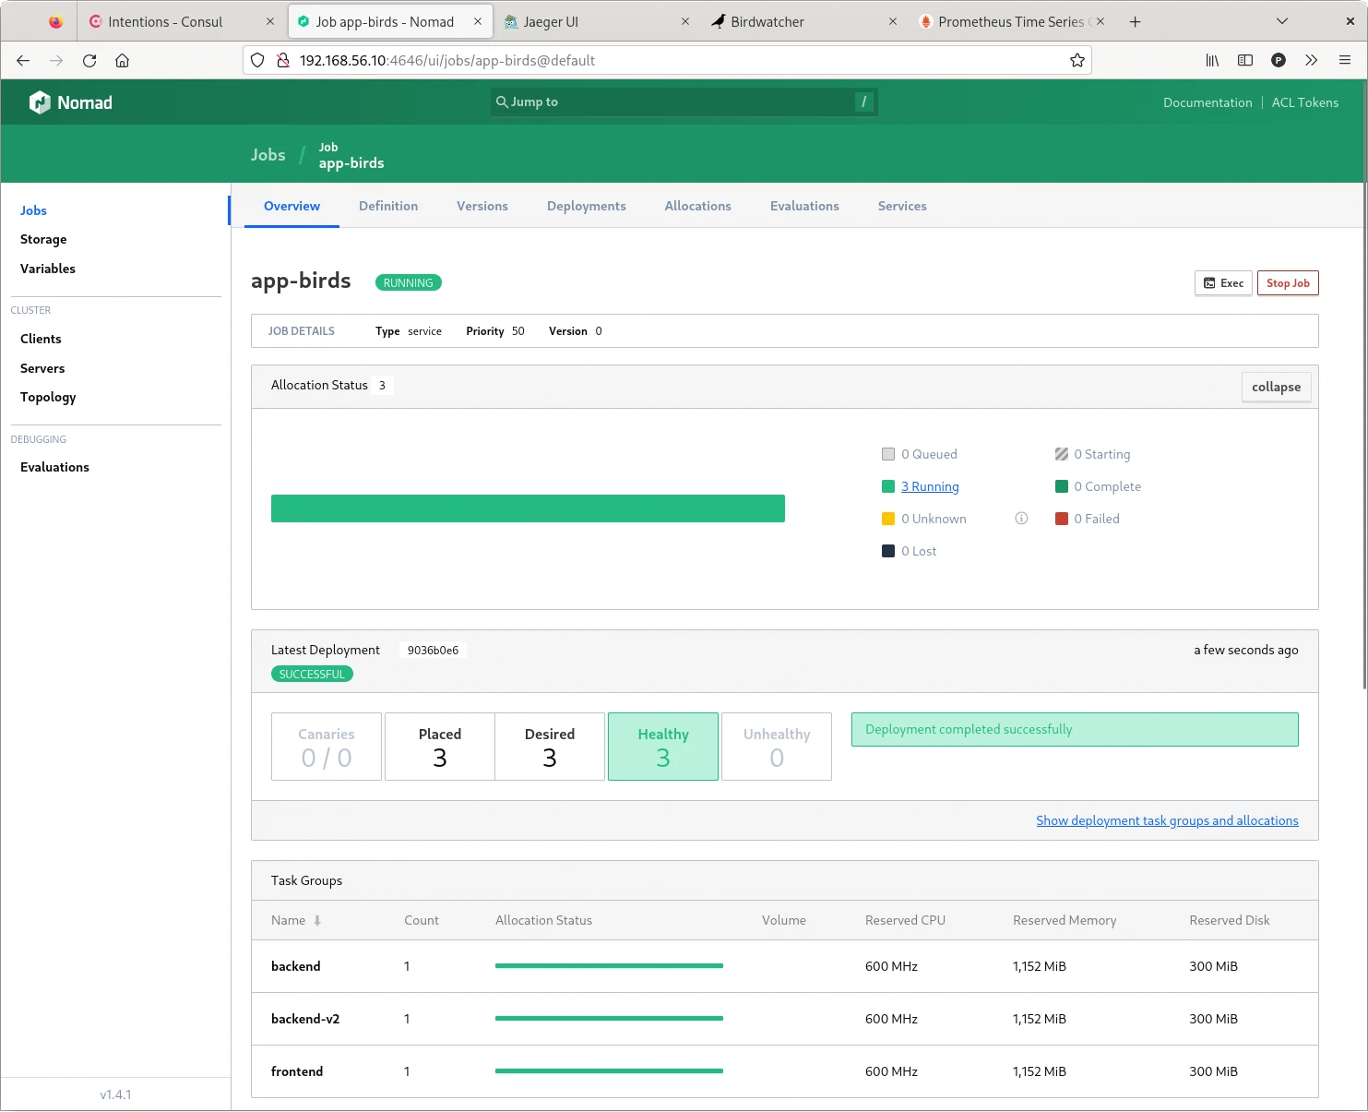Open a new browser tab
This screenshot has height=1112, width=1368.
(x=1135, y=22)
